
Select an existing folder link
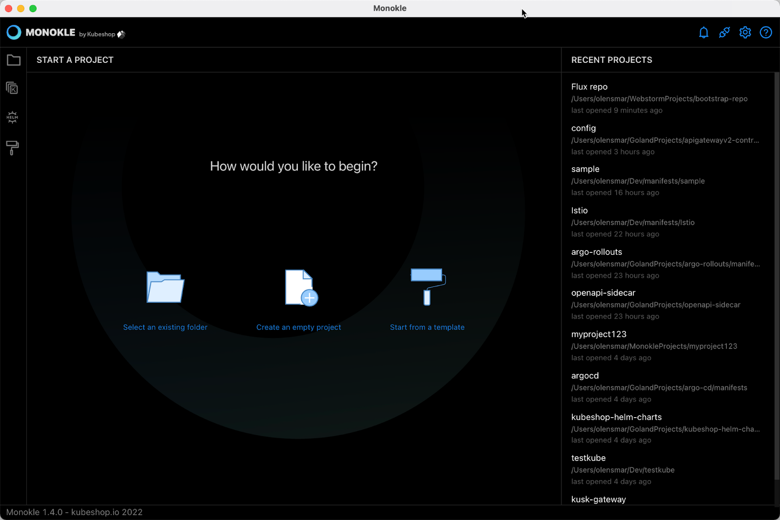tap(165, 327)
